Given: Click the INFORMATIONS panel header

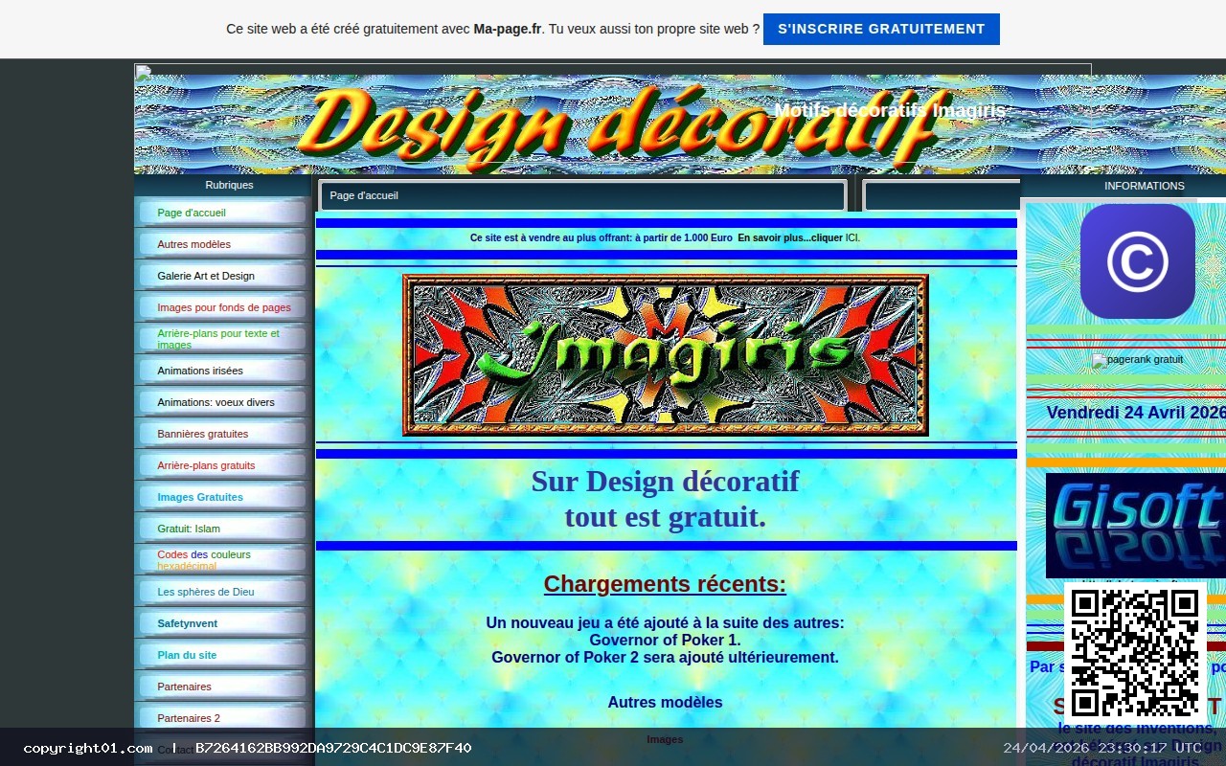Looking at the screenshot, I should tap(1144, 186).
